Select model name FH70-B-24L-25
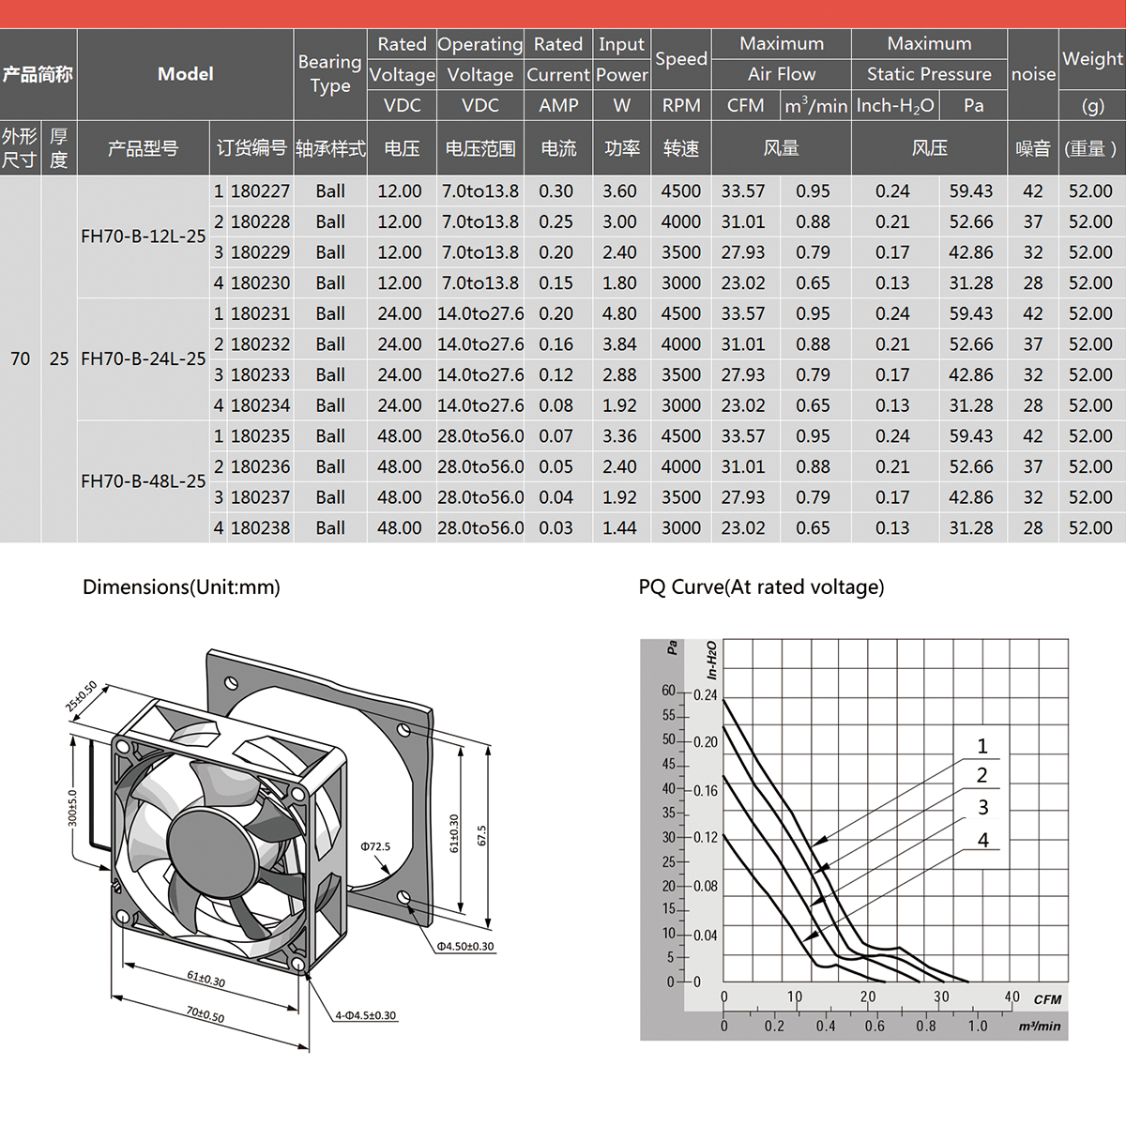This screenshot has width=1126, height=1126. 143,358
